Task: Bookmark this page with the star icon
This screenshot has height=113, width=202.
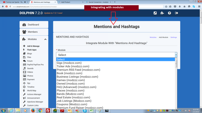Action: [166, 7]
